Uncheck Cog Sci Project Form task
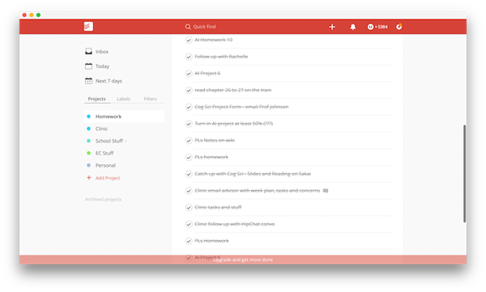Screen dimensions: 486x292 [x=189, y=107]
